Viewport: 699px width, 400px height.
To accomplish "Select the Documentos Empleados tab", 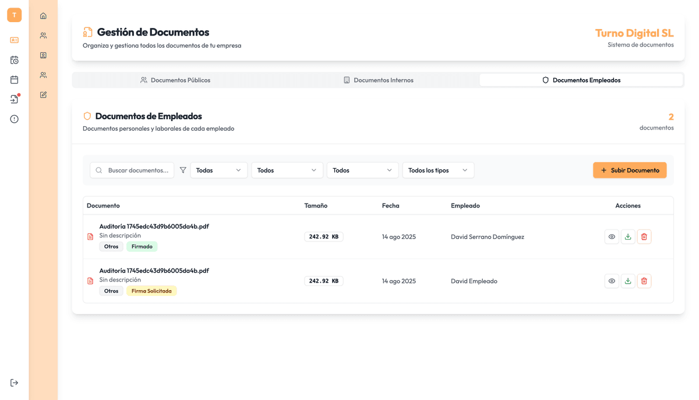I will click(581, 80).
